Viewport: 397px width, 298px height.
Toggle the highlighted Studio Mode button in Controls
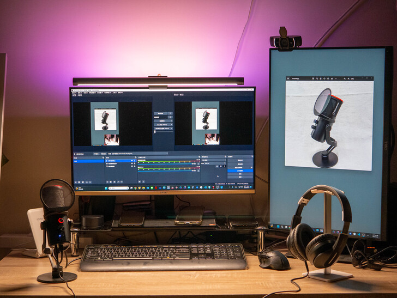pyautogui.click(x=240, y=171)
